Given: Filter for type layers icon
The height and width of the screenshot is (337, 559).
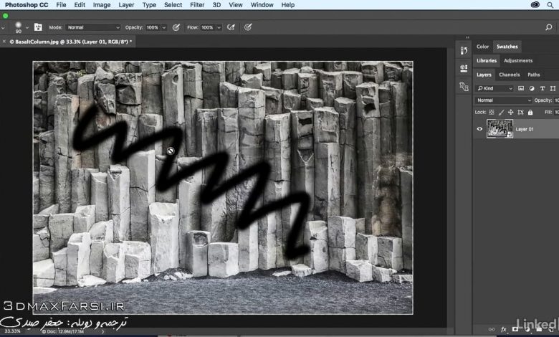Looking at the screenshot, I should [x=543, y=88].
